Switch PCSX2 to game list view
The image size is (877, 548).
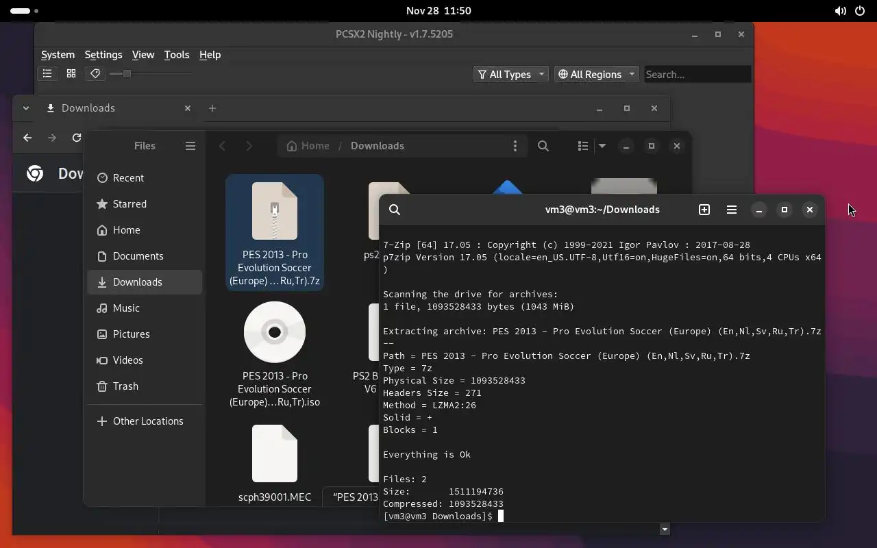point(47,73)
